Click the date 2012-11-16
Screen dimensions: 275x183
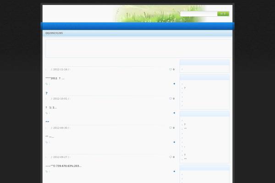pyautogui.click(x=60, y=70)
